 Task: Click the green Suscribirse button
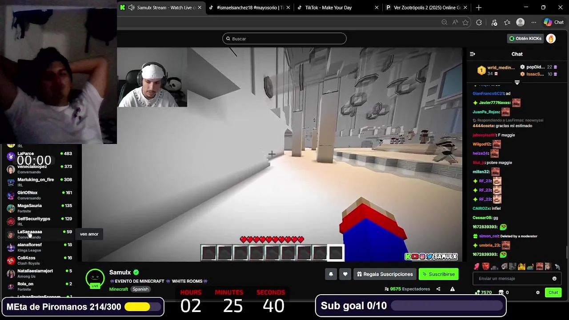click(x=439, y=274)
